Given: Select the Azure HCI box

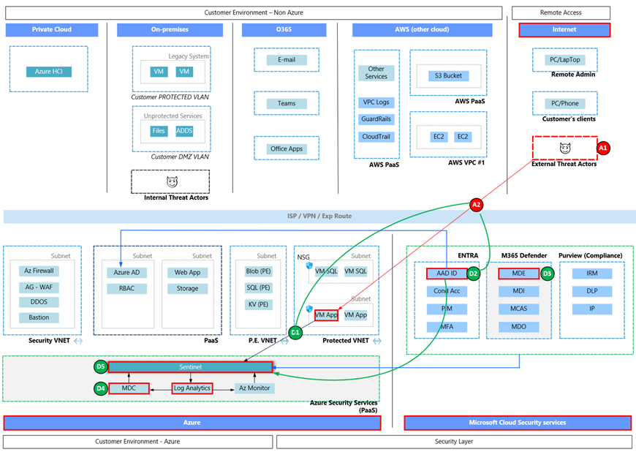Looking at the screenshot, I should pos(49,72).
